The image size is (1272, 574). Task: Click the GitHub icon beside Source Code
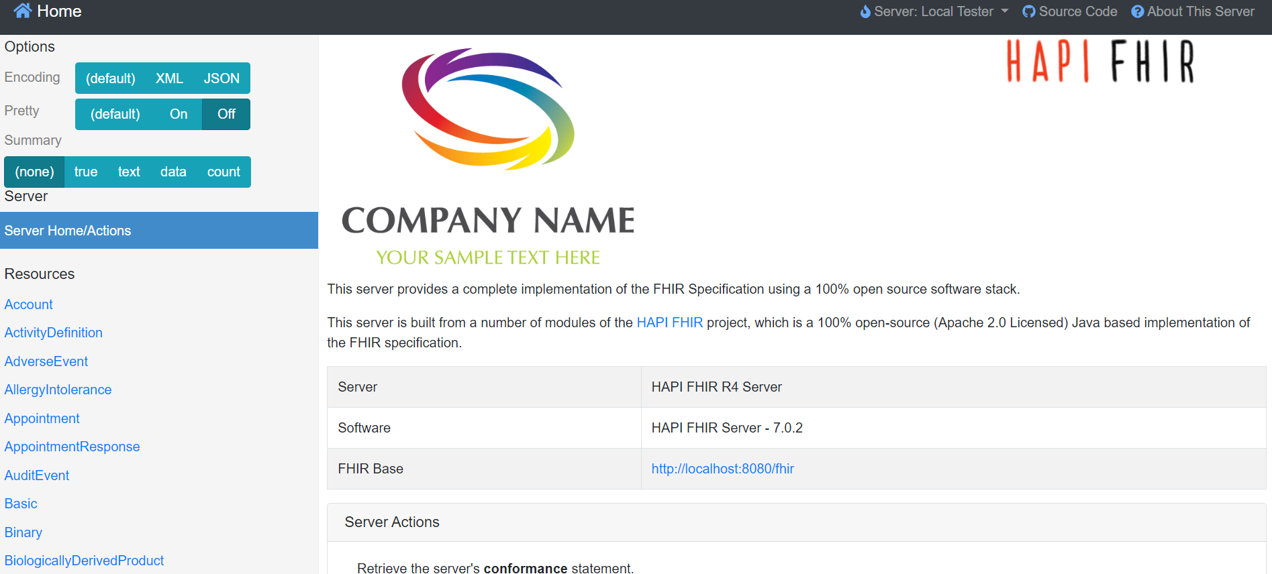pyautogui.click(x=1028, y=11)
